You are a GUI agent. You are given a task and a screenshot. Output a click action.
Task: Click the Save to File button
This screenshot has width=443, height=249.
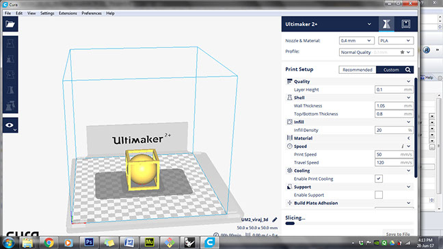pos(398,234)
